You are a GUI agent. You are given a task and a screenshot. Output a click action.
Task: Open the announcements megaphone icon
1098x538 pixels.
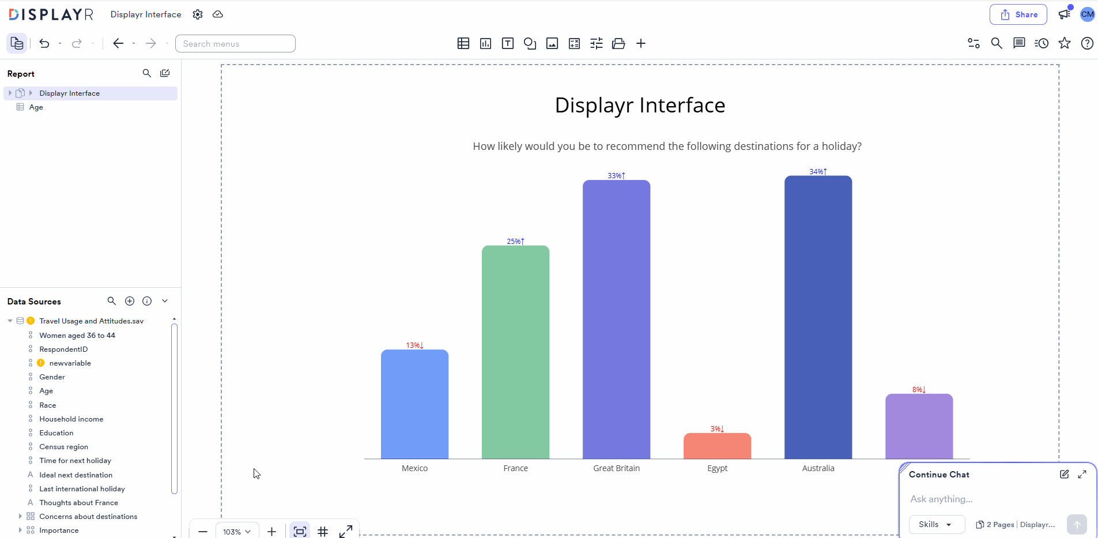click(1065, 14)
